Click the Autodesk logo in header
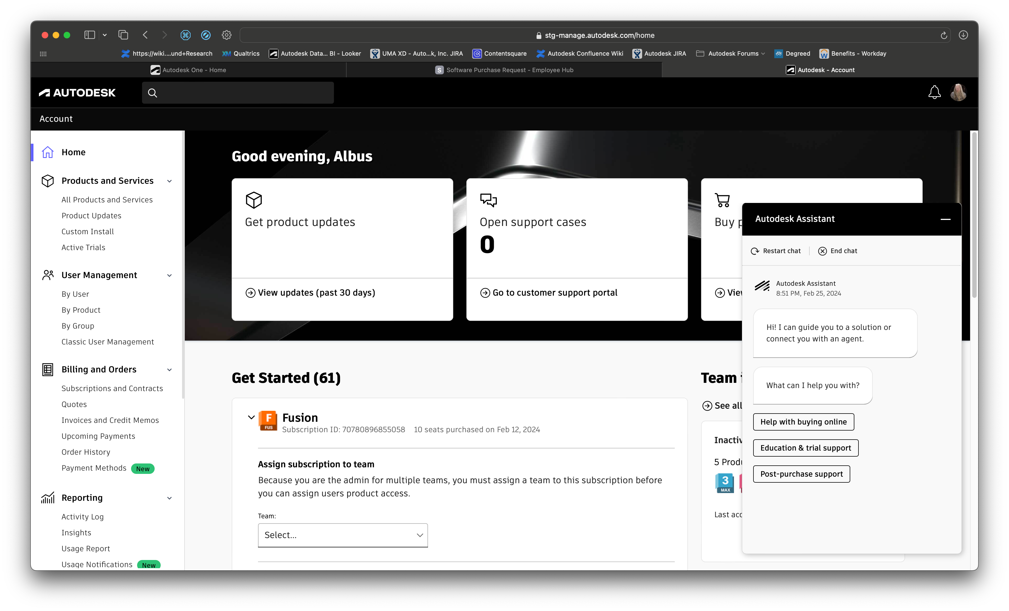This screenshot has width=1009, height=611. (77, 93)
